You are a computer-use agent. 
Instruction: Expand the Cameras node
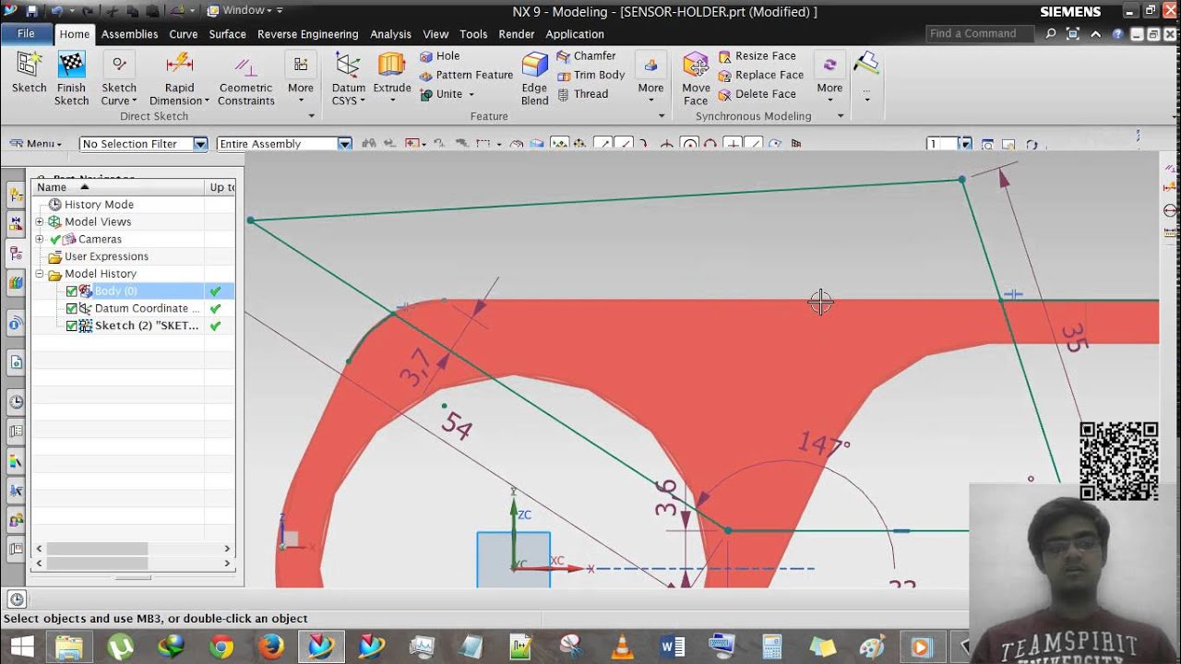[x=40, y=240]
